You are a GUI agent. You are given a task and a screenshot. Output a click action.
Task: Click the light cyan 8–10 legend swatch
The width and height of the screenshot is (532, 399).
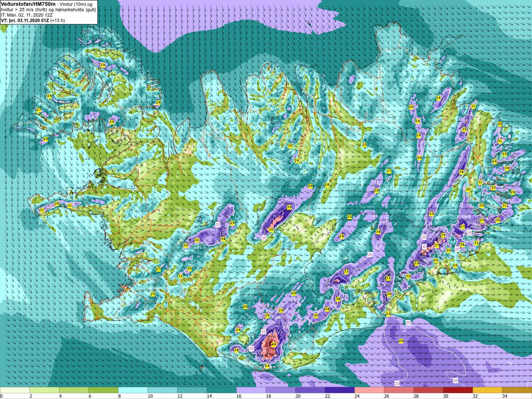(133, 390)
